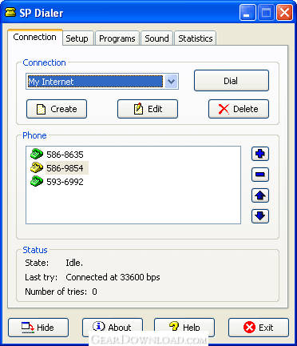Exit the application
297x346 pixels.
259,328
